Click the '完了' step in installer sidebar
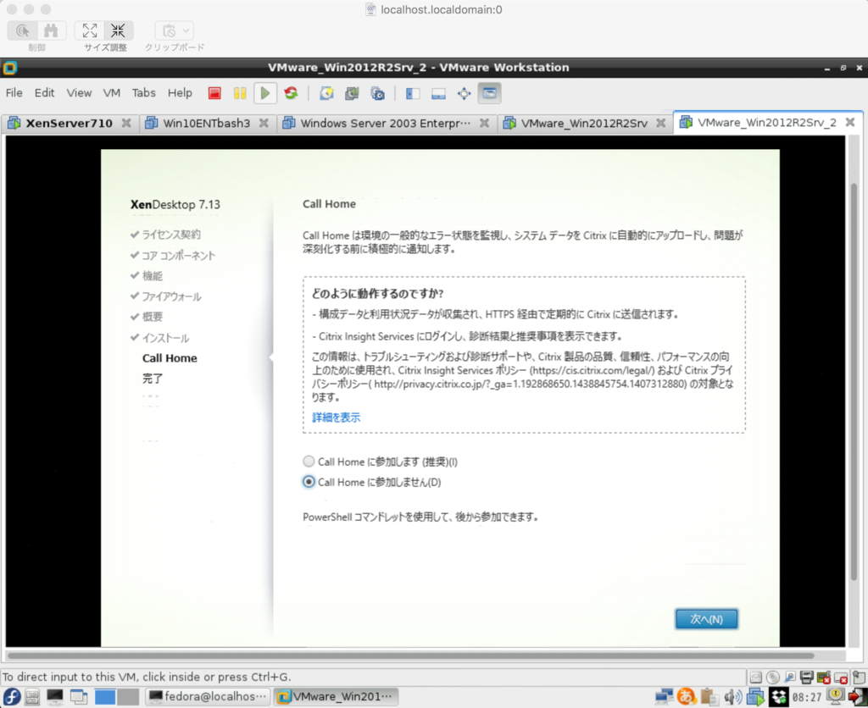The height and width of the screenshot is (708, 868). click(x=153, y=379)
